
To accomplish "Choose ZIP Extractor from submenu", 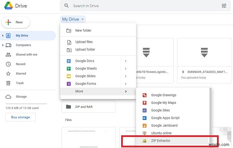I will click(173, 141).
